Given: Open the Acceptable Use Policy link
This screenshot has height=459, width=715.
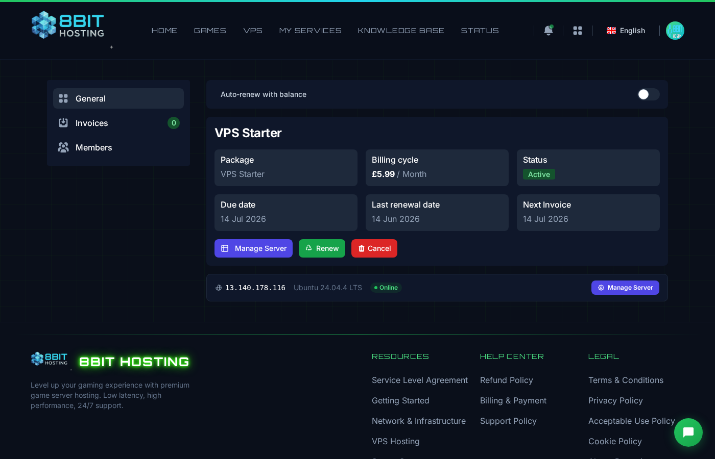Looking at the screenshot, I should coord(632,421).
